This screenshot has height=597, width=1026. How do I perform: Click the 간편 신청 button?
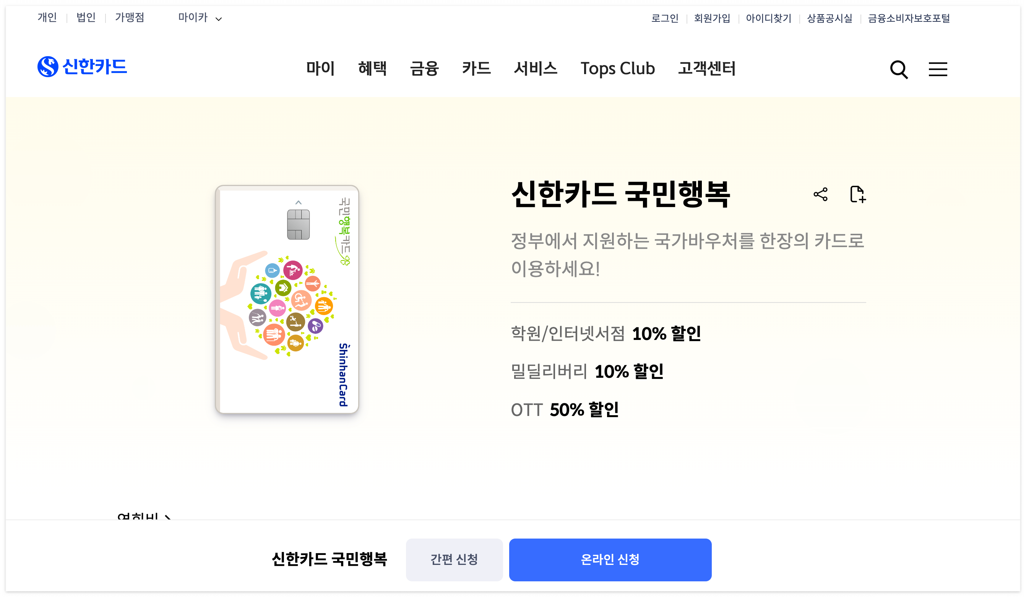(x=455, y=559)
